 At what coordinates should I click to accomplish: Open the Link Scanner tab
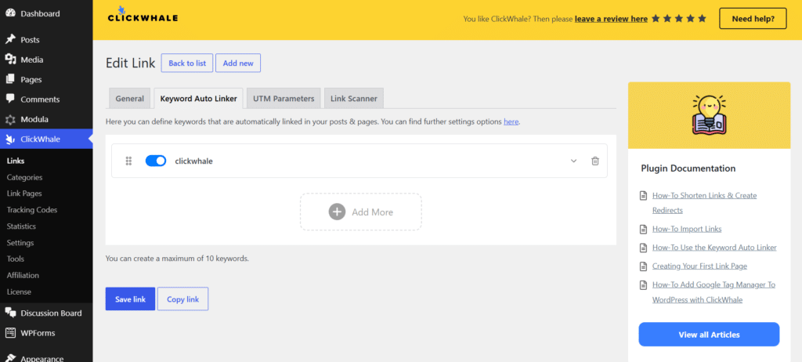pos(354,98)
